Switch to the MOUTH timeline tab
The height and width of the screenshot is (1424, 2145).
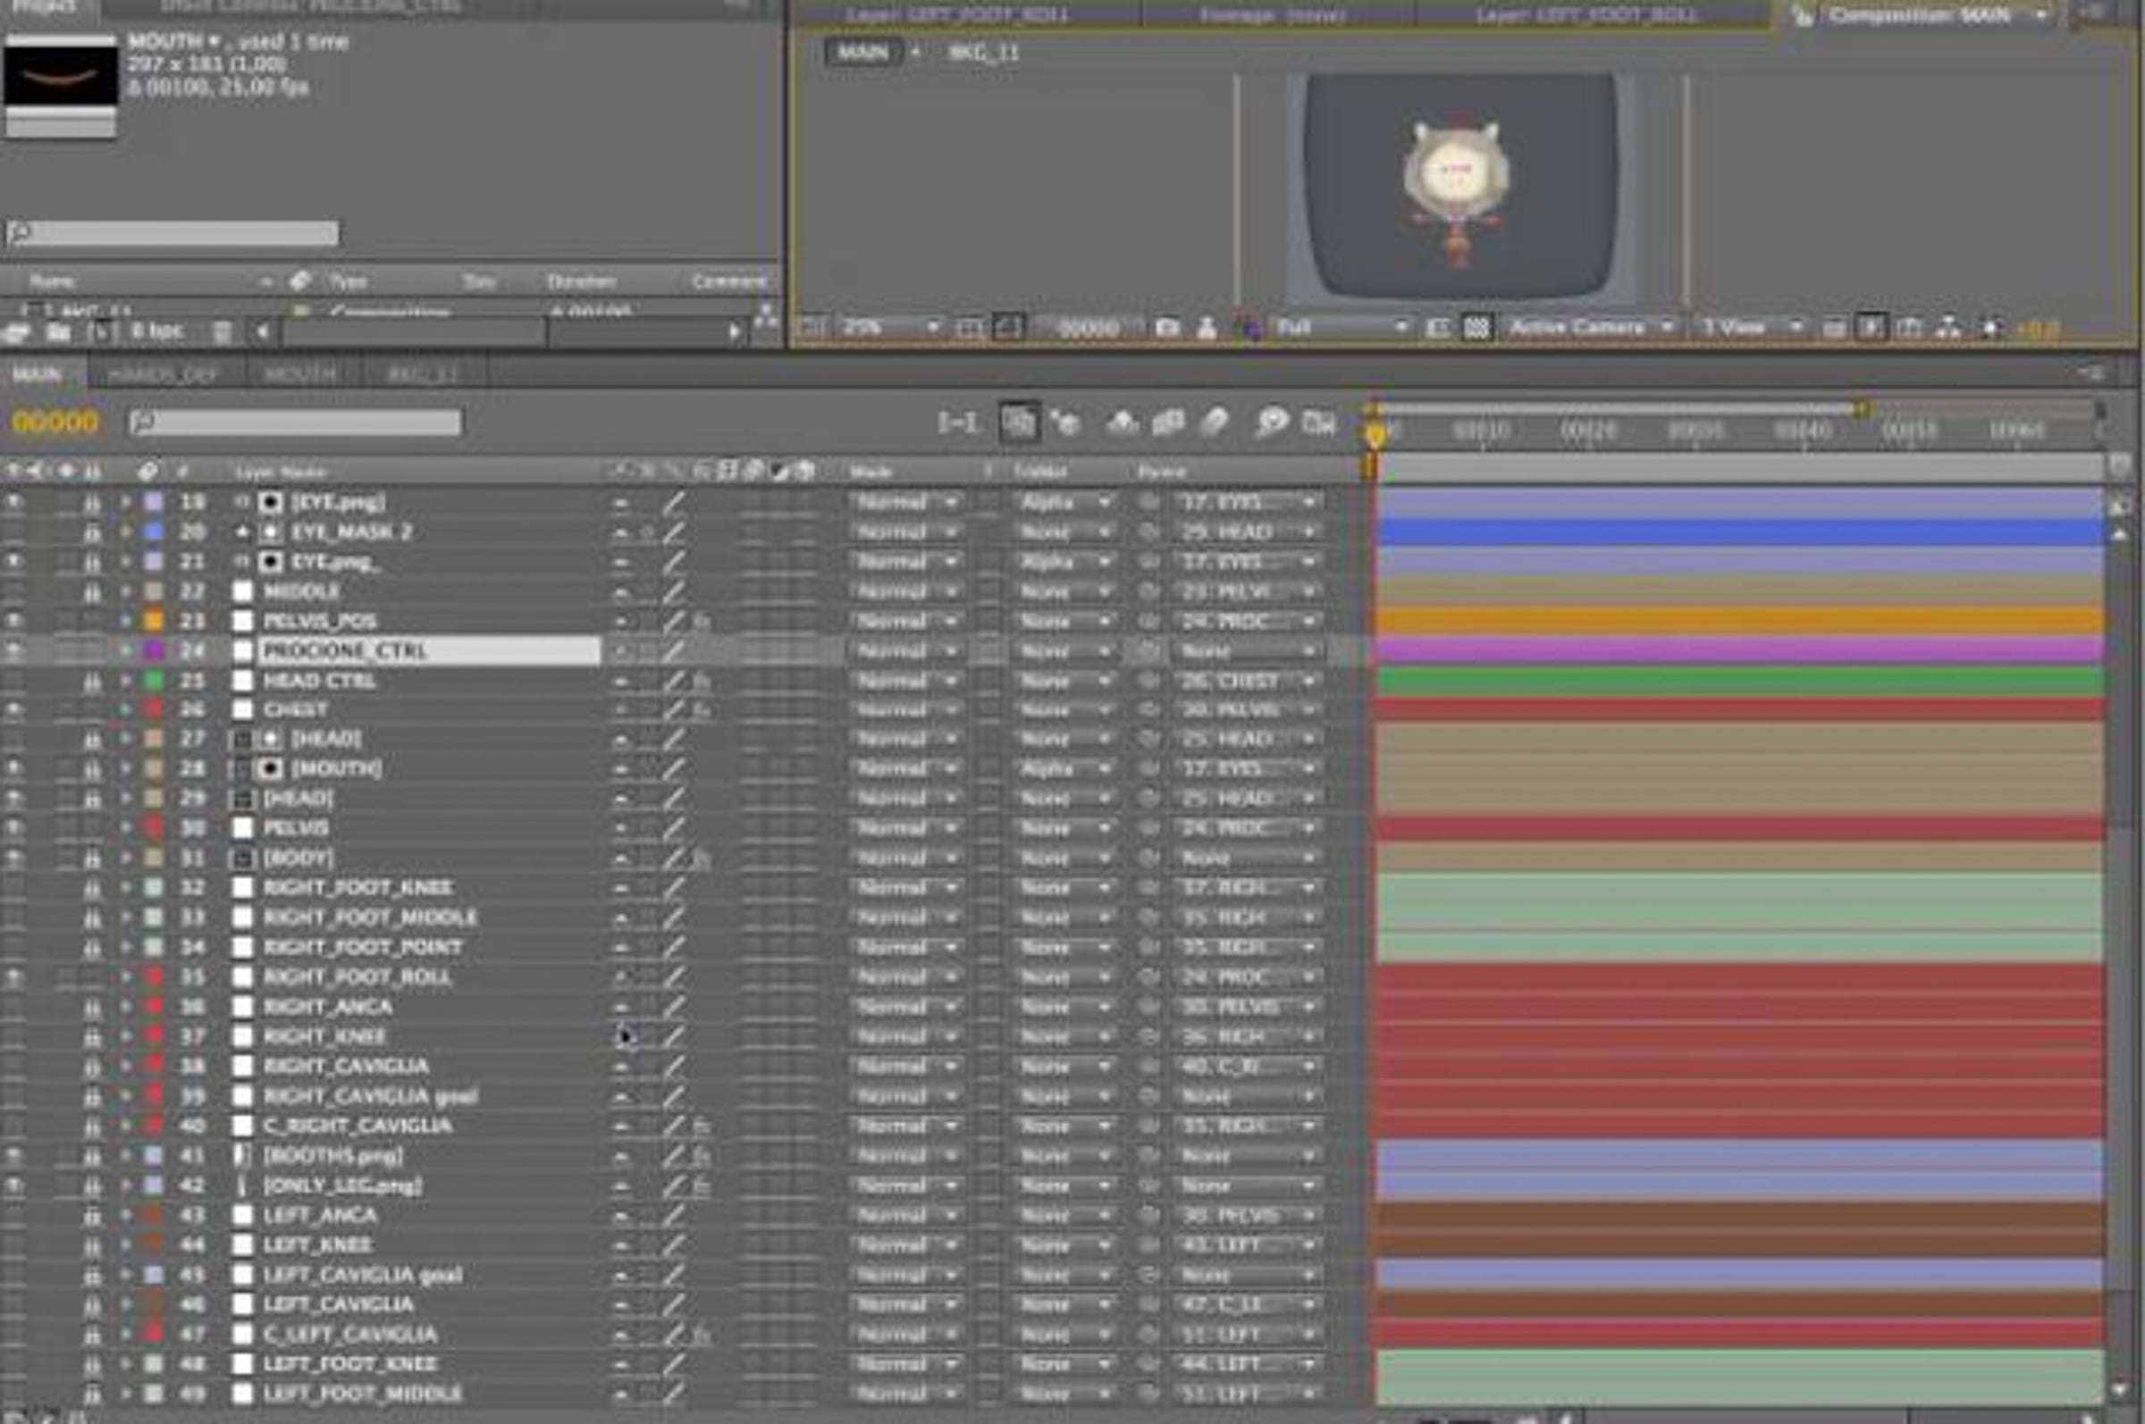(x=299, y=374)
